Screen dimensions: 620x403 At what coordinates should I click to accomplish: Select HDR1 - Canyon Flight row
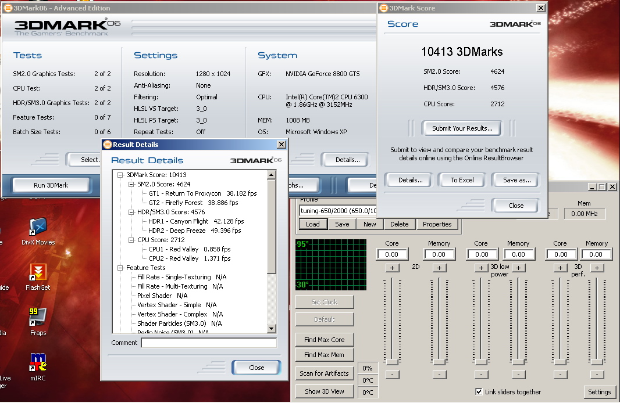(196, 221)
